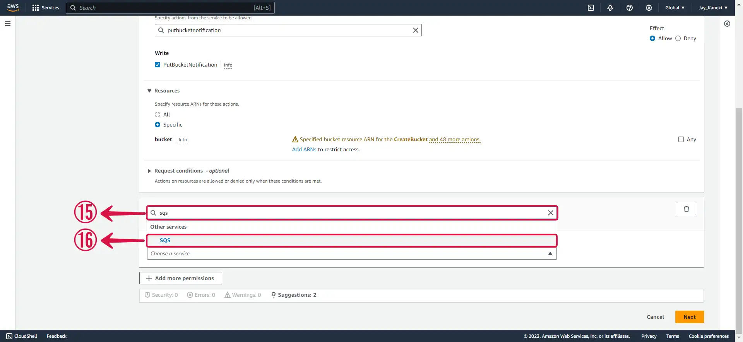This screenshot has height=342, width=743.
Task: Click the Other services group heading
Action: click(x=168, y=227)
